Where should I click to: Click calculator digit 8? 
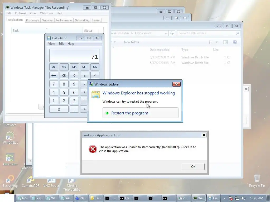(x=64, y=84)
